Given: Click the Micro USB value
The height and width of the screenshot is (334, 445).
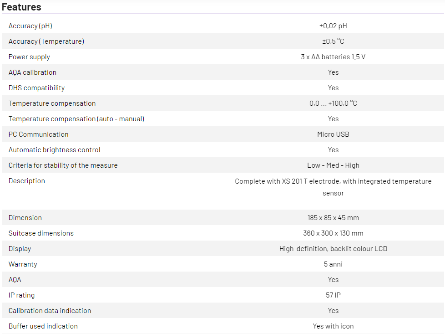Looking at the screenshot, I should [333, 134].
